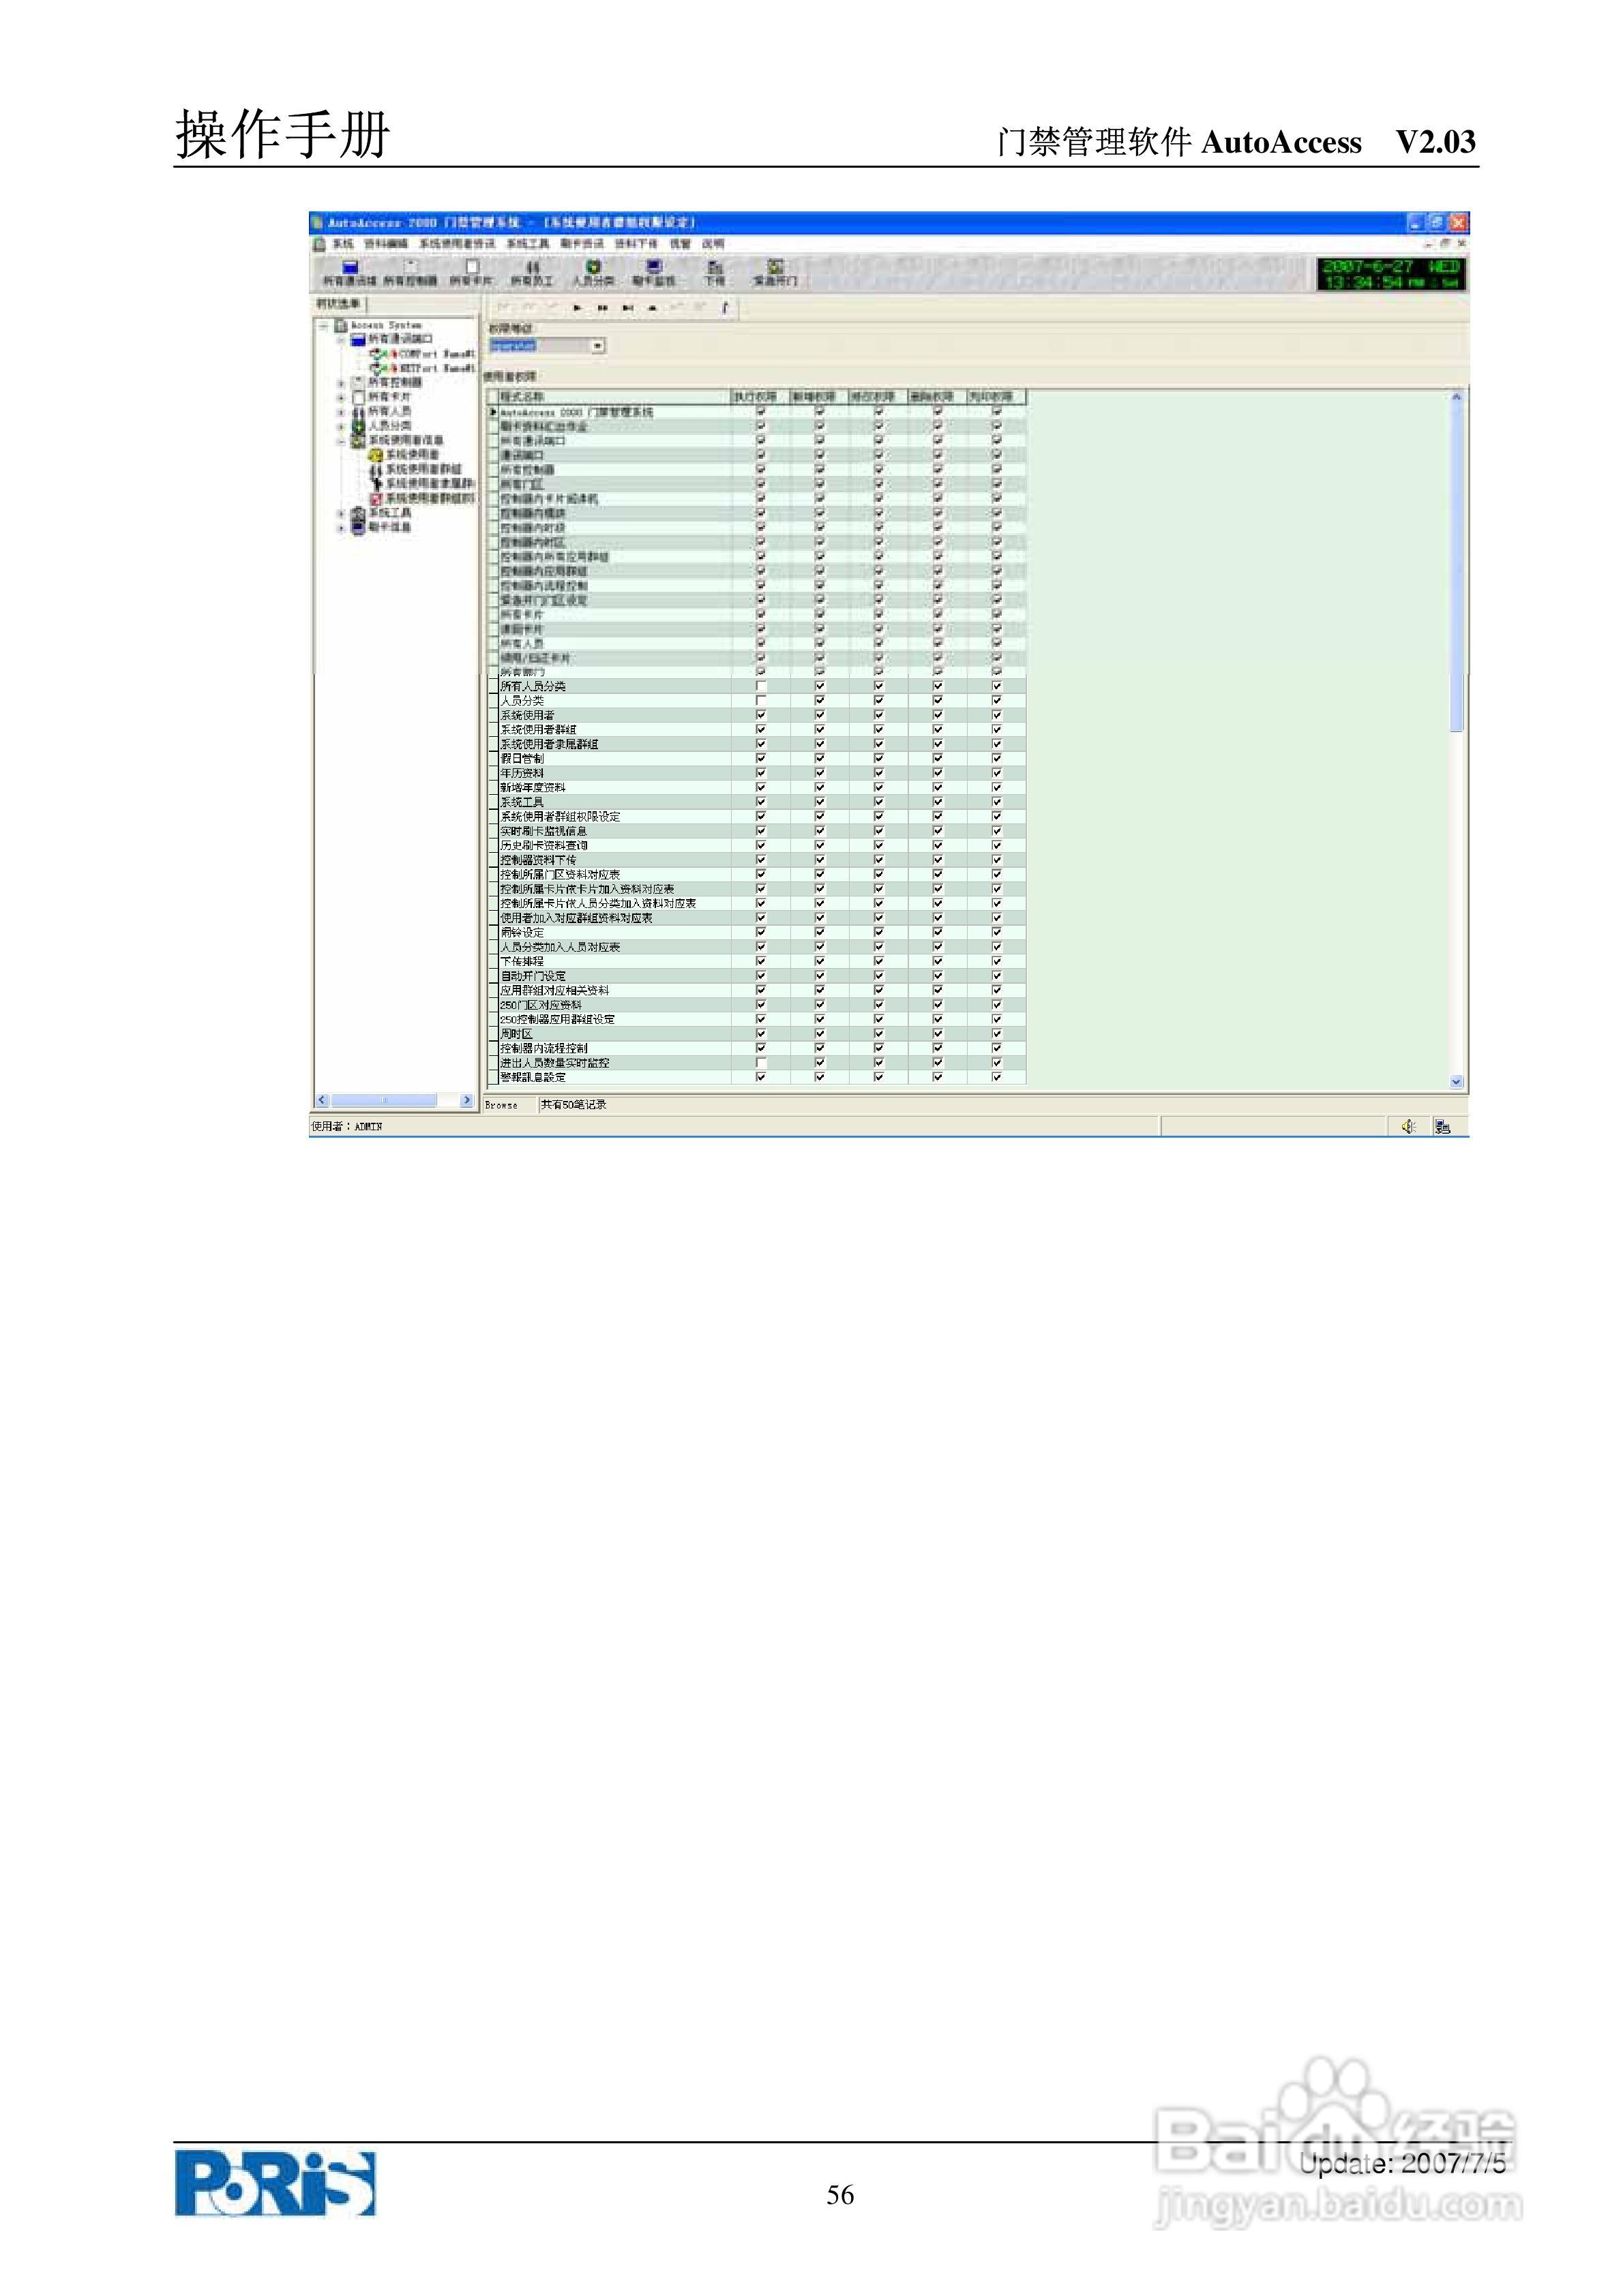This screenshot has height=2296, width=1623.
Task: Collapse the 所有通讯端口 tree node
Action: [x=341, y=340]
